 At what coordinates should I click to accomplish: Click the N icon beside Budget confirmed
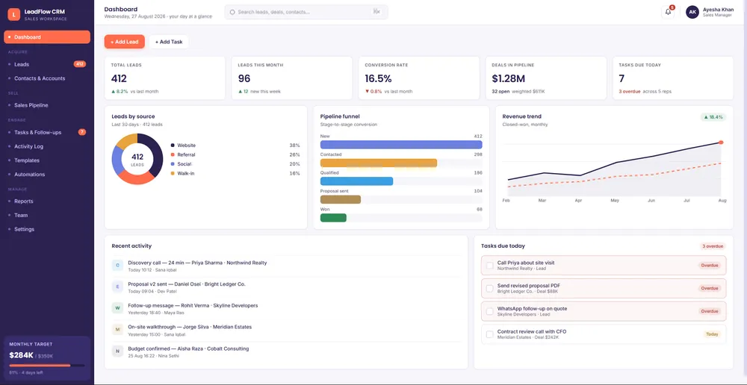coord(117,351)
